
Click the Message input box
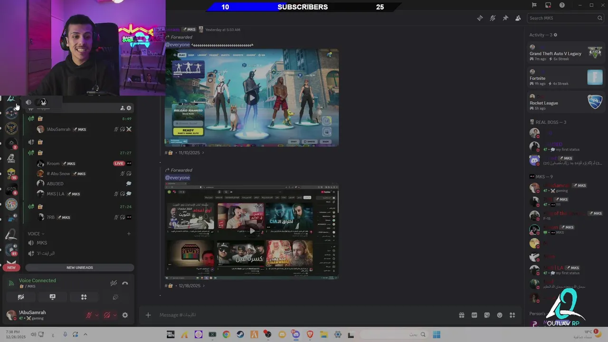click(x=304, y=315)
